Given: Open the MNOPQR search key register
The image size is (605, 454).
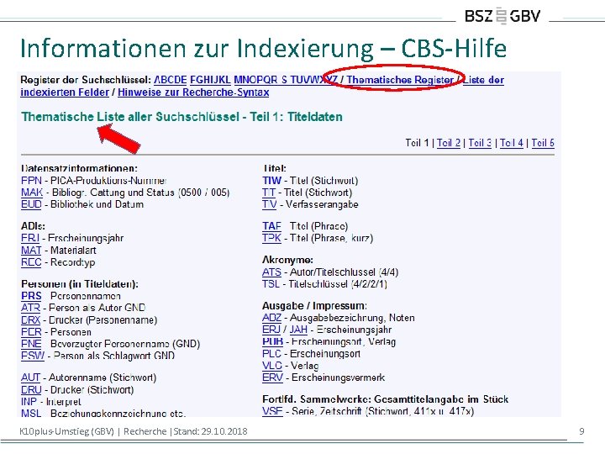Looking at the screenshot, I should (x=255, y=80).
